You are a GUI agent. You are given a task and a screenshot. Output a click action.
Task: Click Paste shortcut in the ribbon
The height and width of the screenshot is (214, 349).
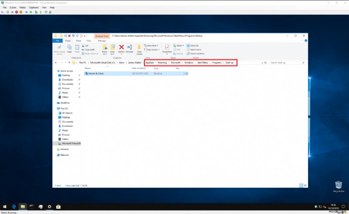click(x=90, y=54)
